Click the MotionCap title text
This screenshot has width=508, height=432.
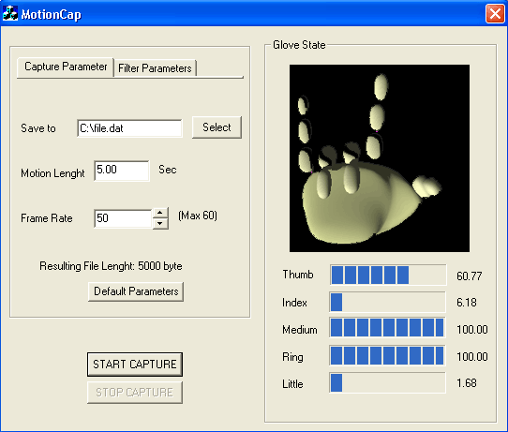coord(52,15)
